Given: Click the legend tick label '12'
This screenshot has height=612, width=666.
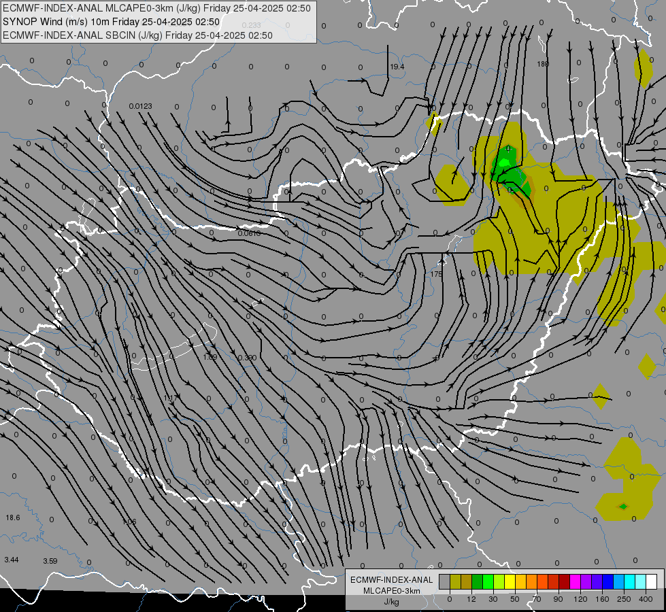Looking at the screenshot, I should [x=471, y=599].
